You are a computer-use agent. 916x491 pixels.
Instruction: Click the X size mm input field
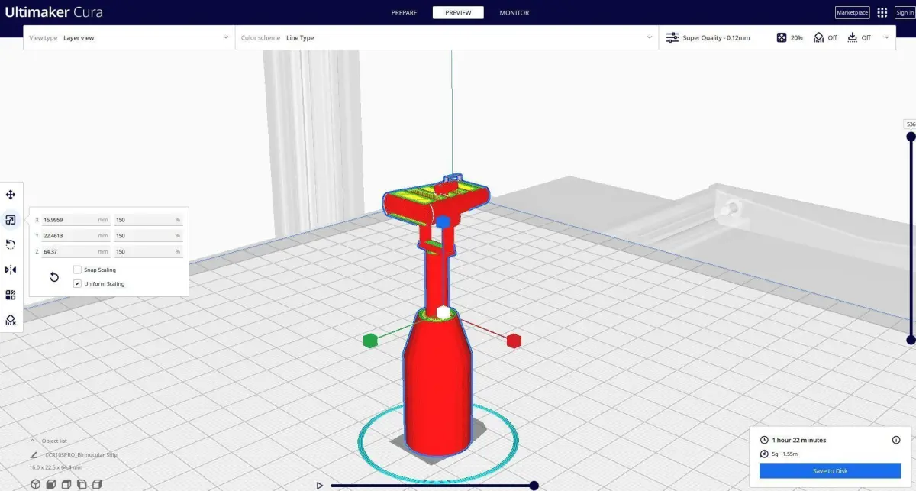tap(76, 220)
